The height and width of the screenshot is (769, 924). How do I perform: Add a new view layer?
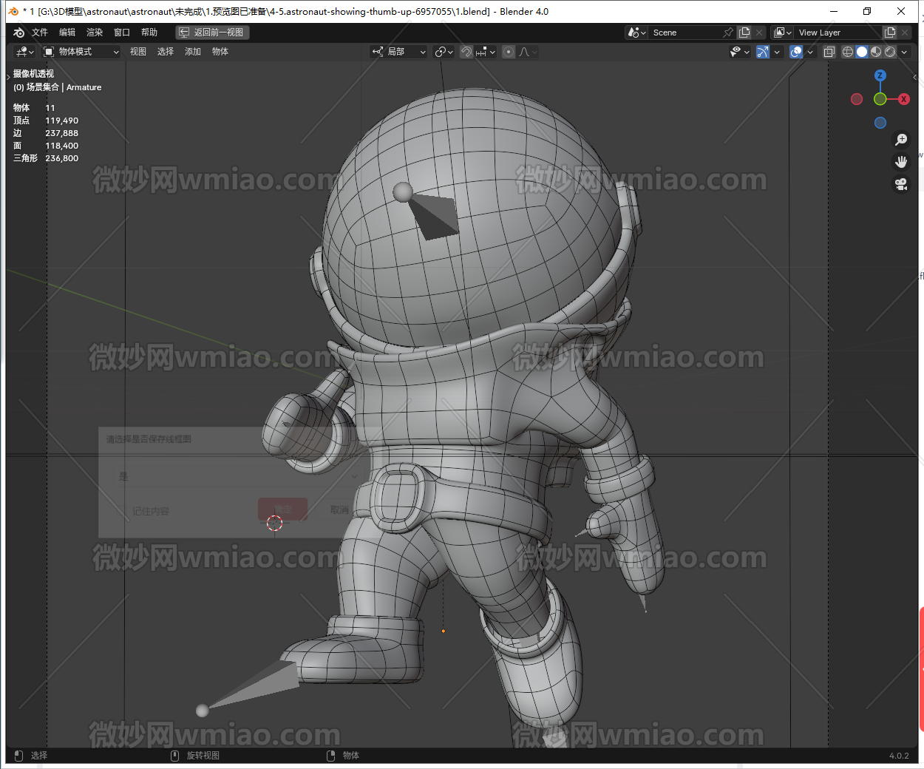(x=890, y=33)
